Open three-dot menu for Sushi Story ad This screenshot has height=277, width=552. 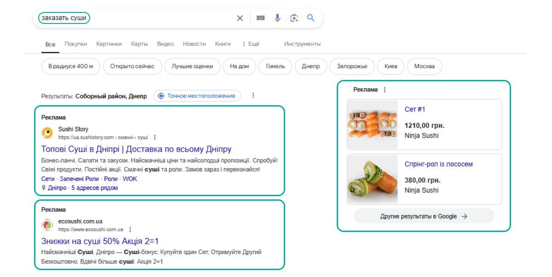[x=155, y=137]
